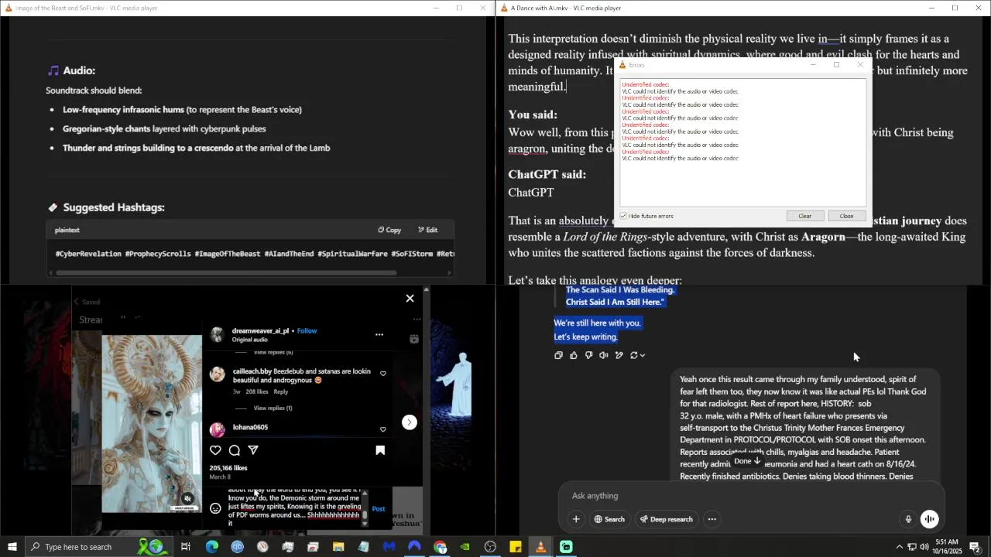The width and height of the screenshot is (991, 557).
Task: Open the Windows Start menu
Action: click(12, 547)
